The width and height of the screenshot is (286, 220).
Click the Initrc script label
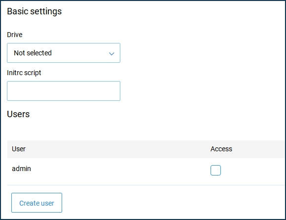tap(24, 73)
